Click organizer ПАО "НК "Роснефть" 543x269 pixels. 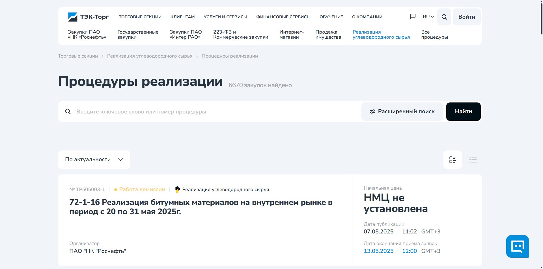tap(98, 251)
